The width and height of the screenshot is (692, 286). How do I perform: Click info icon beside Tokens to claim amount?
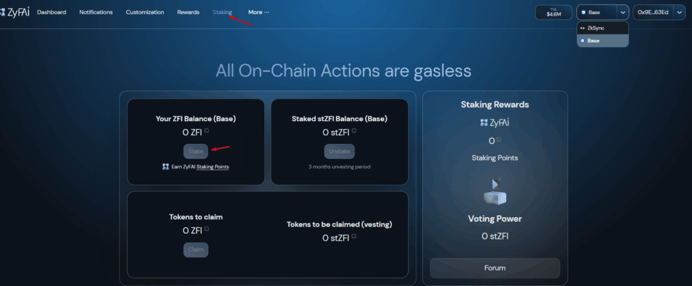[207, 229]
